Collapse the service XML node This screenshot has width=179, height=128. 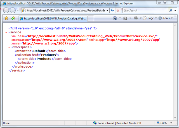pyautogui.click(x=6, y=32)
